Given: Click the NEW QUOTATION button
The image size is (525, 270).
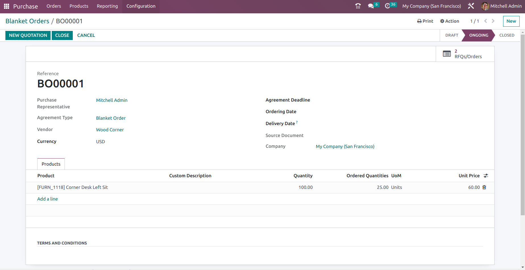Looking at the screenshot, I should [28, 35].
